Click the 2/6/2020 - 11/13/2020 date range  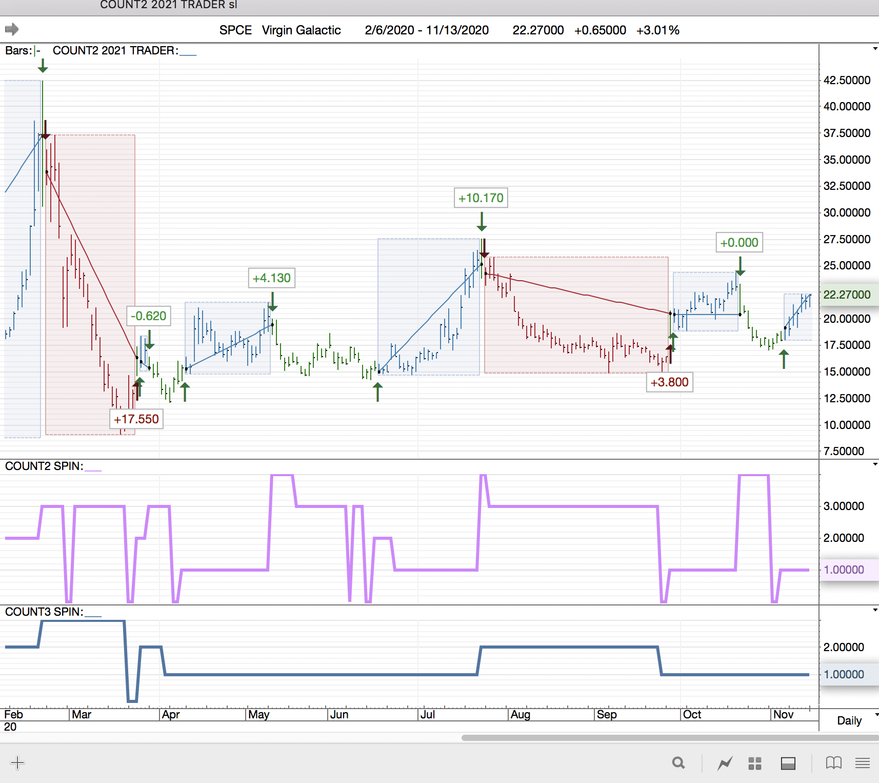click(x=427, y=30)
